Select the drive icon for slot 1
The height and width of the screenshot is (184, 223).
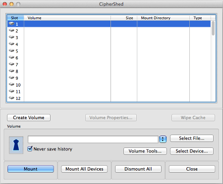pyautogui.click(x=11, y=24)
